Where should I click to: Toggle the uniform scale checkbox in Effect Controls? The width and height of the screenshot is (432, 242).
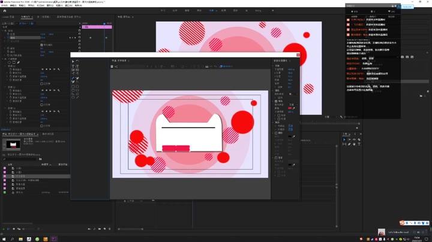click(x=41, y=45)
